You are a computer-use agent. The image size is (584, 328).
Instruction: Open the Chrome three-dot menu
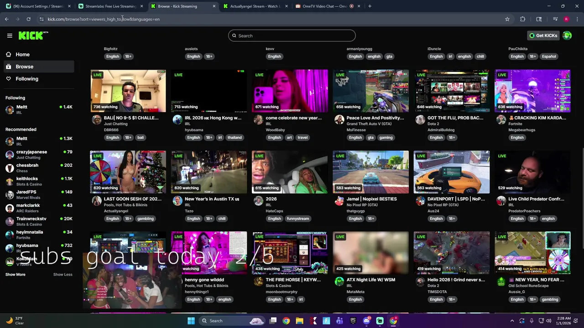click(577, 19)
